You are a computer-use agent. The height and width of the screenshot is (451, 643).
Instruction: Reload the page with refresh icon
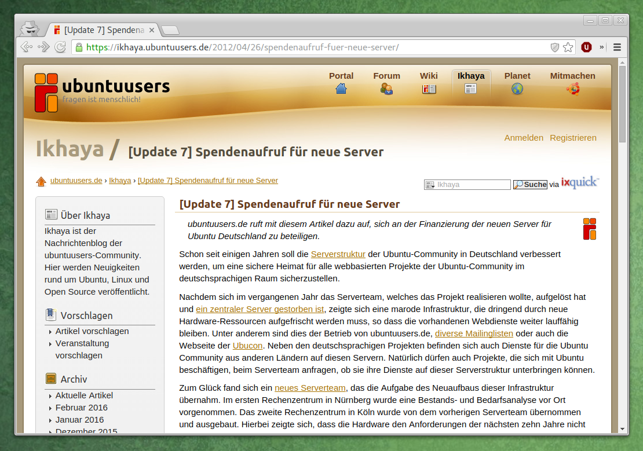pyautogui.click(x=60, y=47)
